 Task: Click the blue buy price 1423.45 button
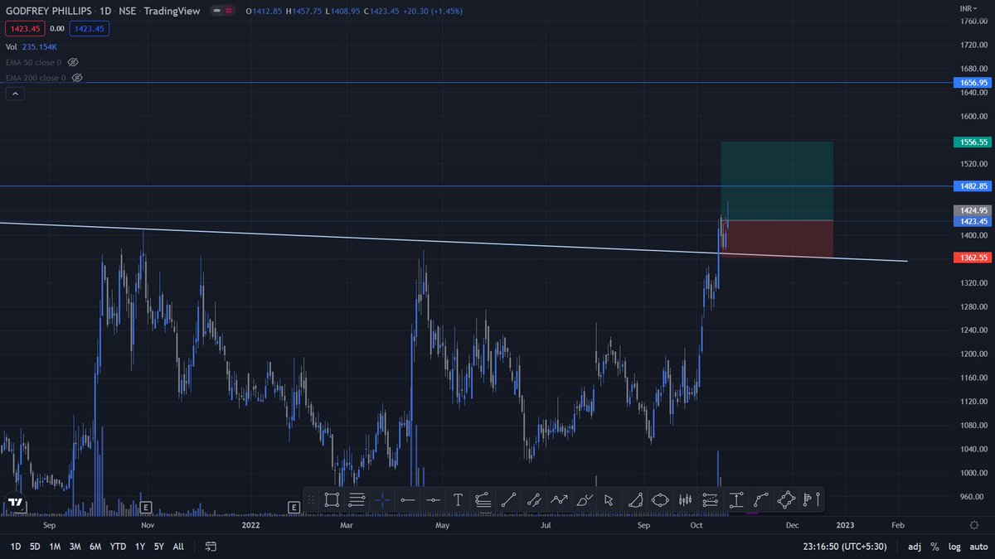pyautogui.click(x=89, y=29)
